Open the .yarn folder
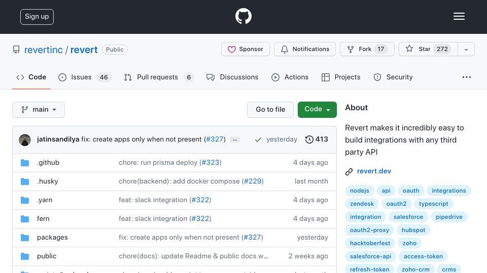Screen dimensions: 487x273 (45, 200)
